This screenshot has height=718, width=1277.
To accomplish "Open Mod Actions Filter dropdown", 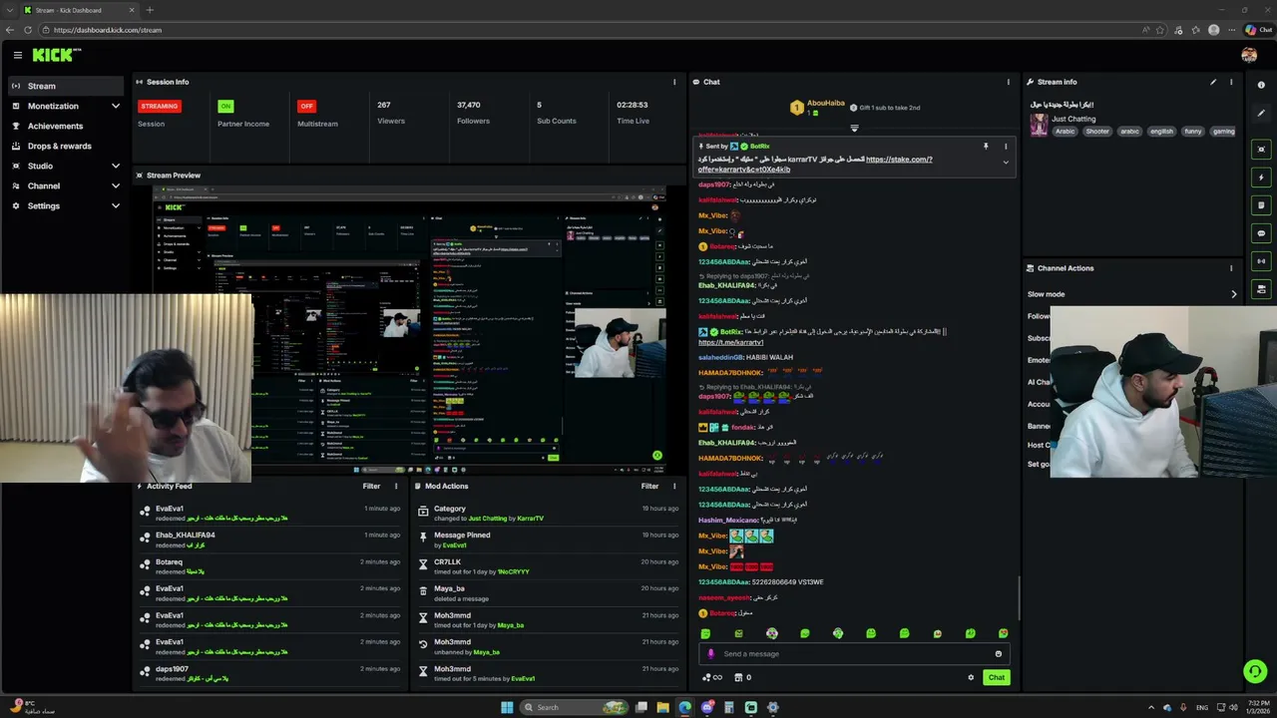I will pyautogui.click(x=649, y=486).
